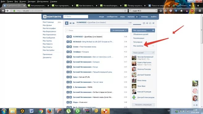The height and width of the screenshot is (114, 203).
Task: Download Сплин Пластмассовая жизнь
Action: pyautogui.click(x=71, y=47)
